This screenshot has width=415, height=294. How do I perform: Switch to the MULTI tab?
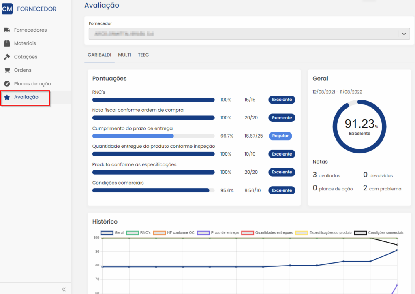(124, 55)
